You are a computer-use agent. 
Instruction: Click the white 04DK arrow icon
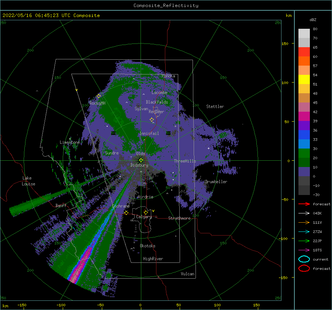[304, 213]
